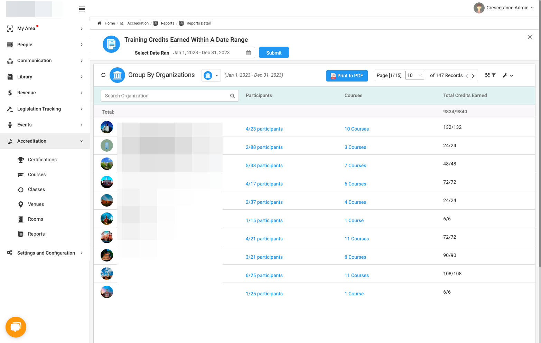Open the 10 Courses link
Screen dimensions: 541x343
point(356,129)
